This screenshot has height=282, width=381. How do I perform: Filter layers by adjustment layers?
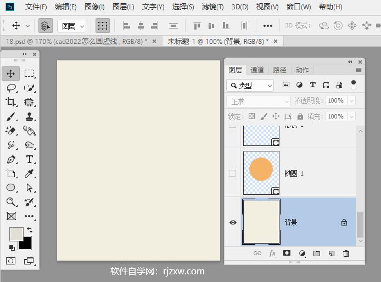coord(299,85)
